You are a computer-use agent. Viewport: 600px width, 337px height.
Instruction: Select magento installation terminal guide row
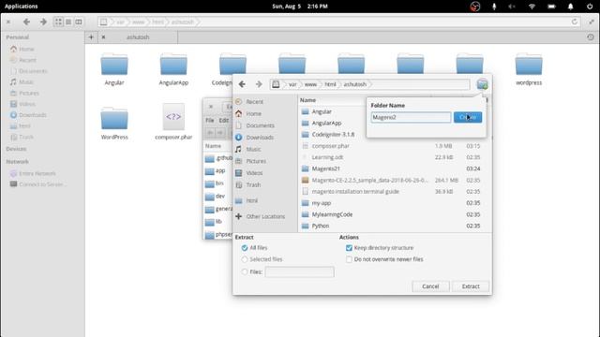point(394,191)
